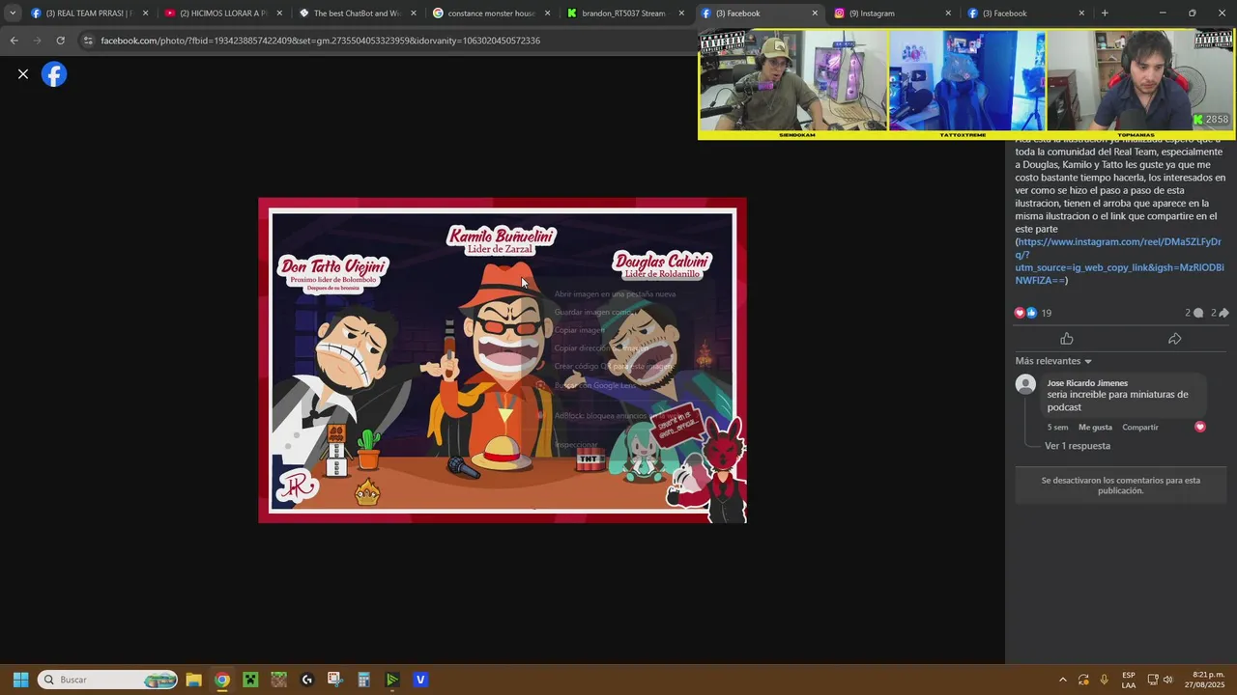This screenshot has width=1237, height=695.
Task: Open the Instagram reel link in the post
Action: (1119, 261)
